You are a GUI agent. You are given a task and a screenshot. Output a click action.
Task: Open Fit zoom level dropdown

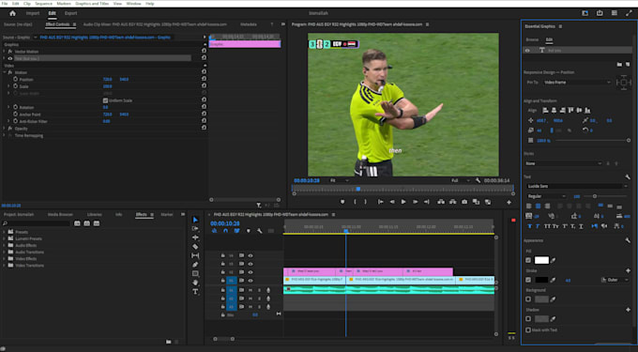pos(340,180)
